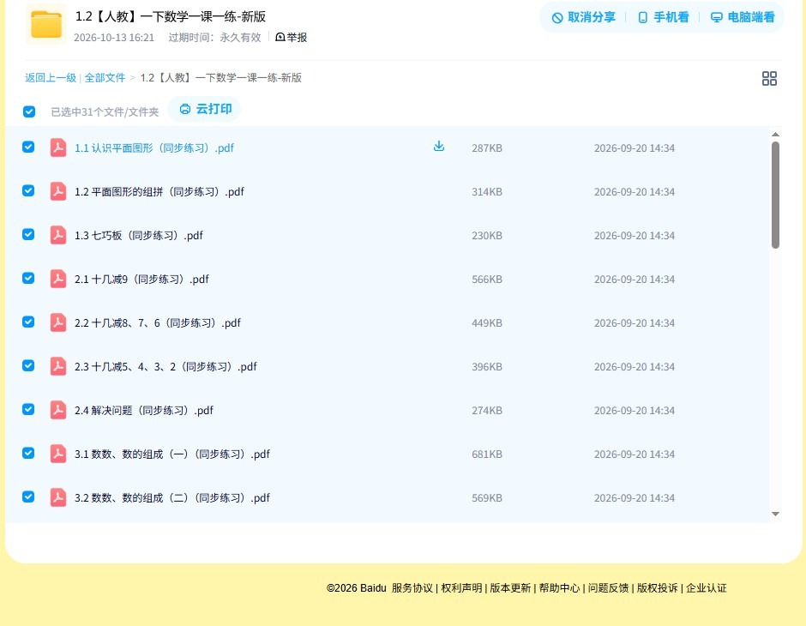Cancel sharing with 取消分享

[x=583, y=17]
